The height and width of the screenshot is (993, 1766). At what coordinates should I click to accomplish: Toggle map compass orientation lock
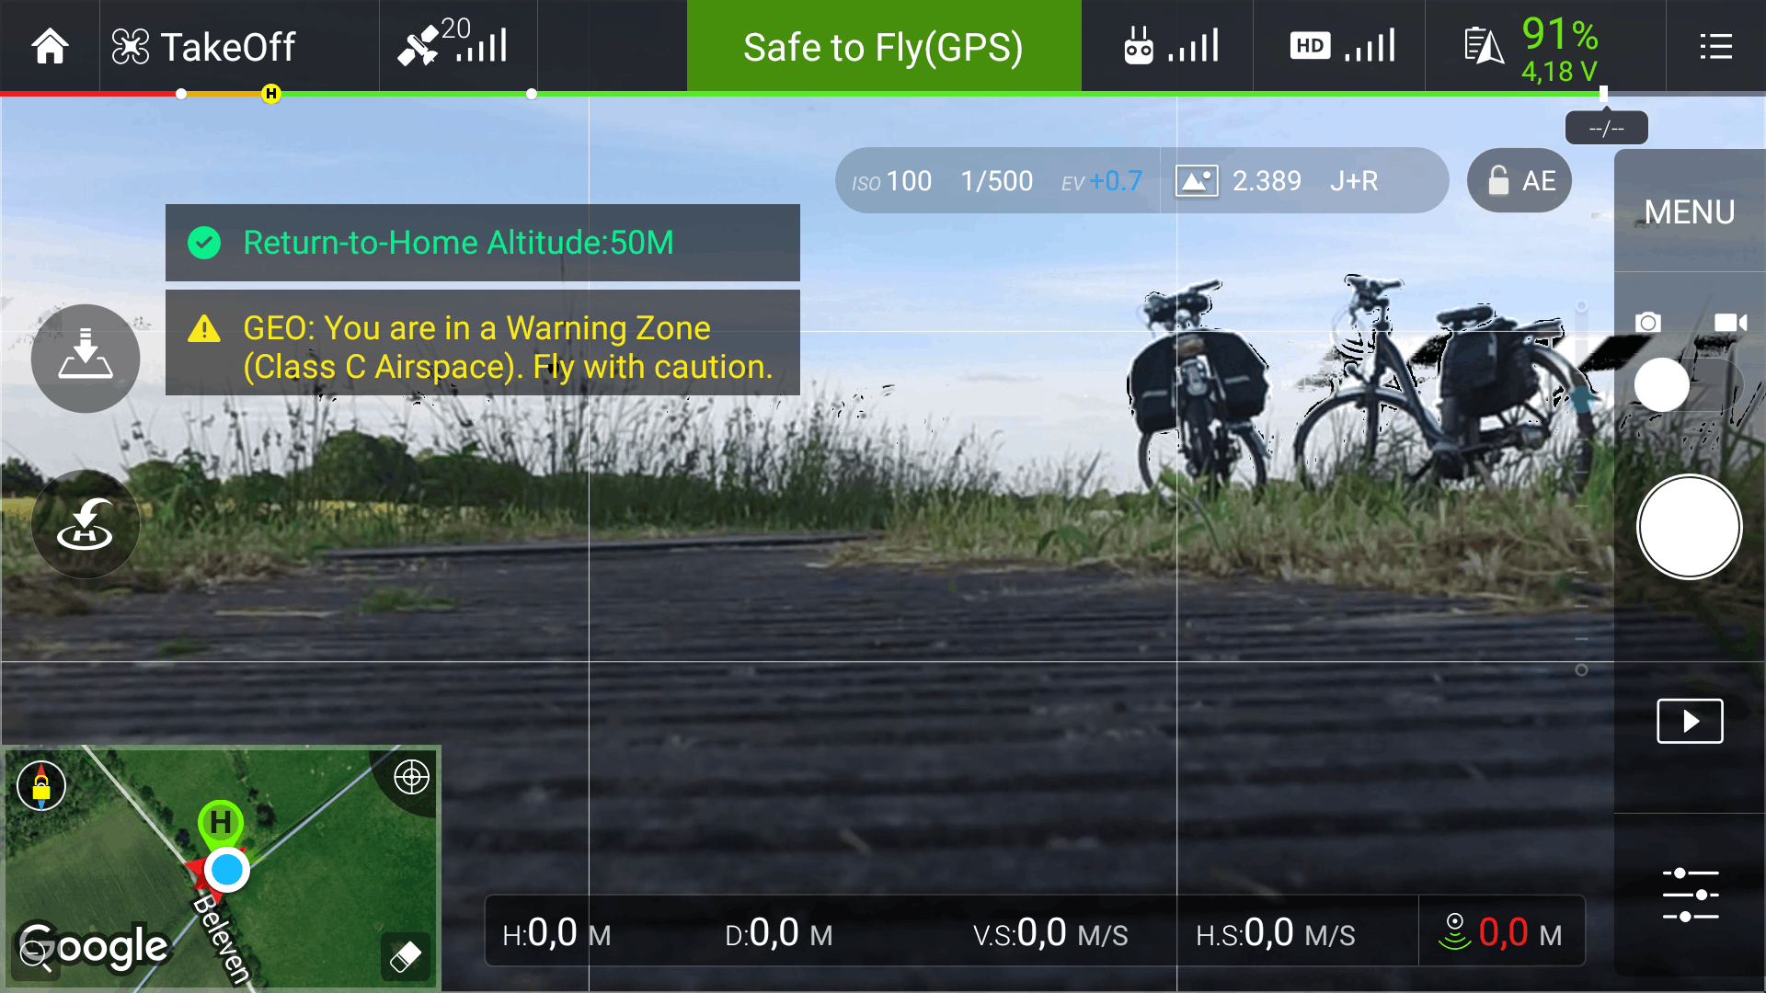pos(41,786)
